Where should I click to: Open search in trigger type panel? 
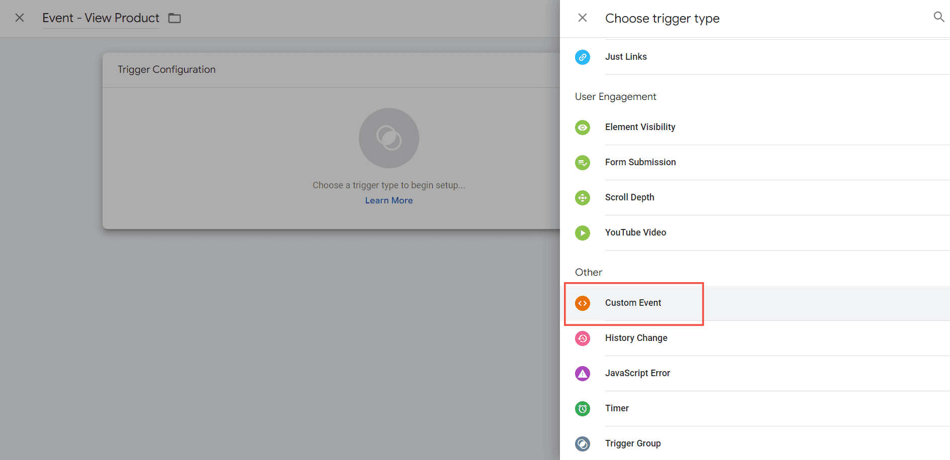pyautogui.click(x=938, y=17)
